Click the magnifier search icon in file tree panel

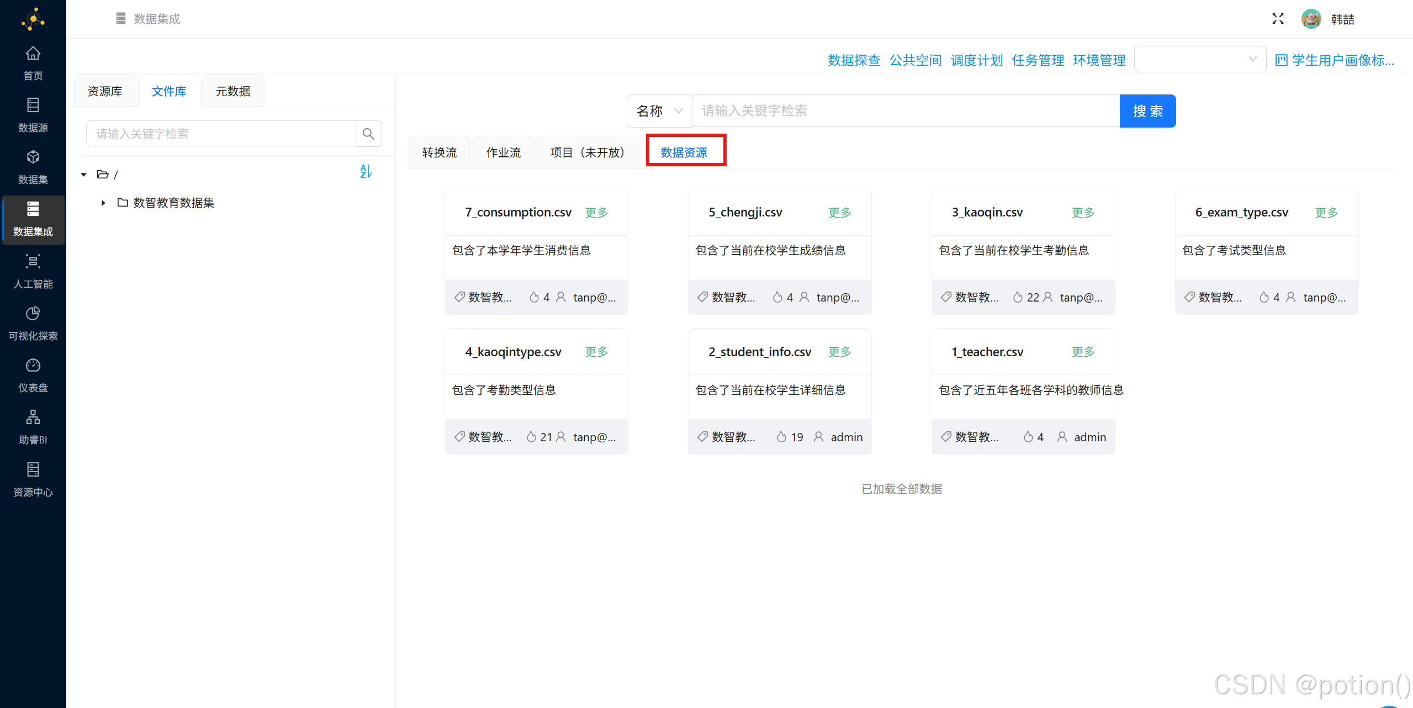pyautogui.click(x=368, y=134)
